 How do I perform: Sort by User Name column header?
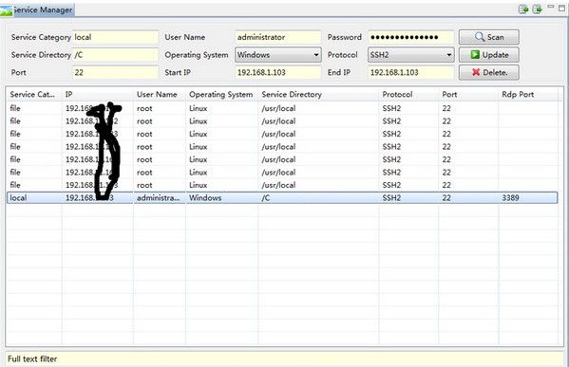(x=160, y=94)
